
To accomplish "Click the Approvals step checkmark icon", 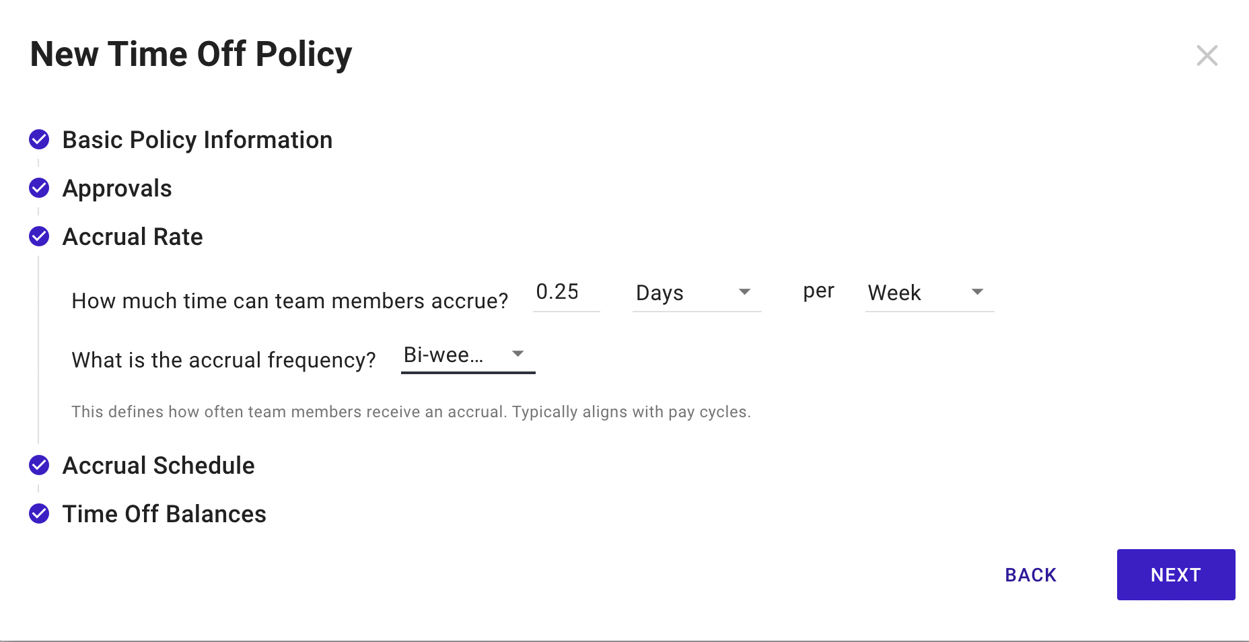I will (39, 188).
